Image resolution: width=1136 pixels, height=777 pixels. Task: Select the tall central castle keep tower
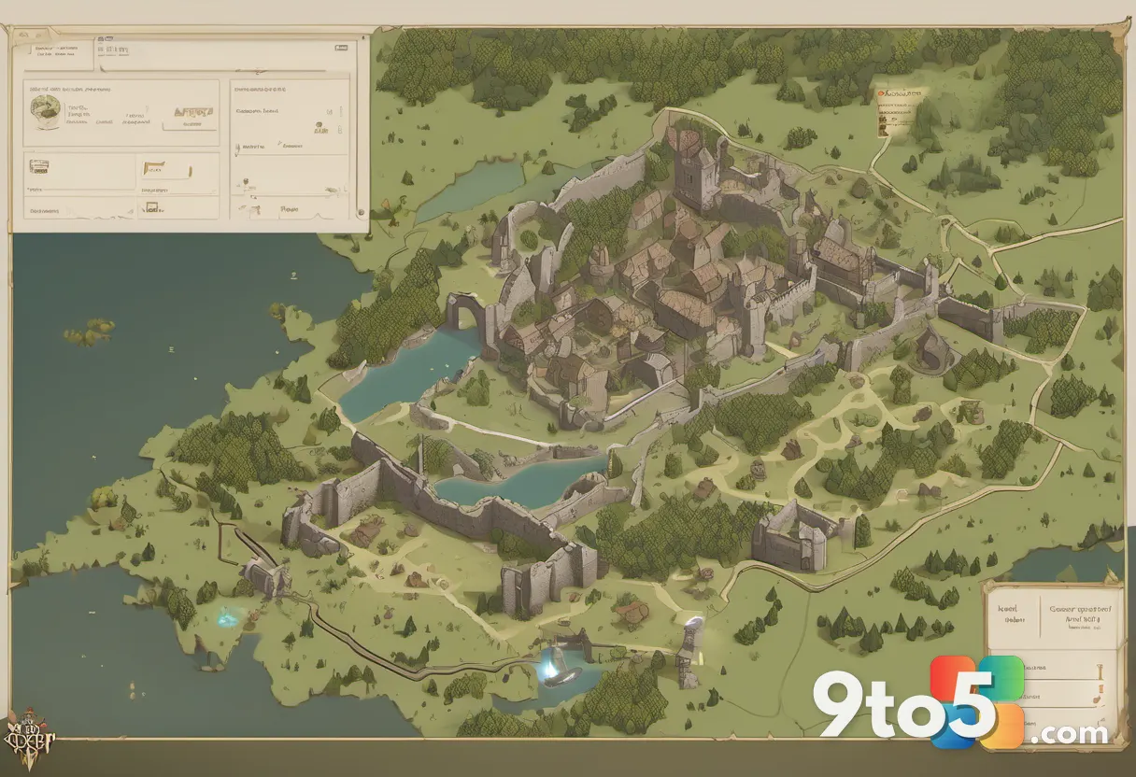[x=694, y=173]
